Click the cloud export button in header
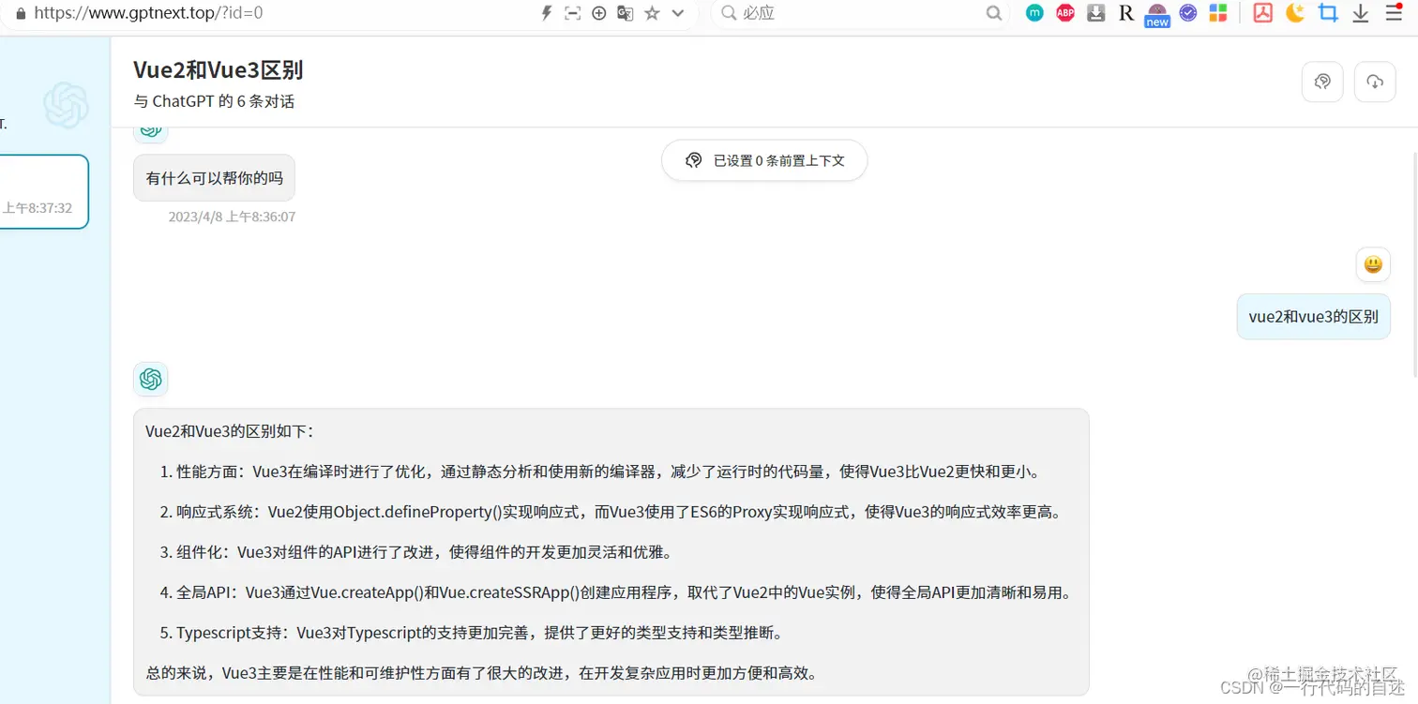 click(1375, 82)
